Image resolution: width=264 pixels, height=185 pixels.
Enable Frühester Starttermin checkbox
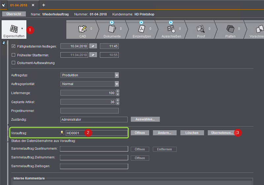click(x=14, y=55)
